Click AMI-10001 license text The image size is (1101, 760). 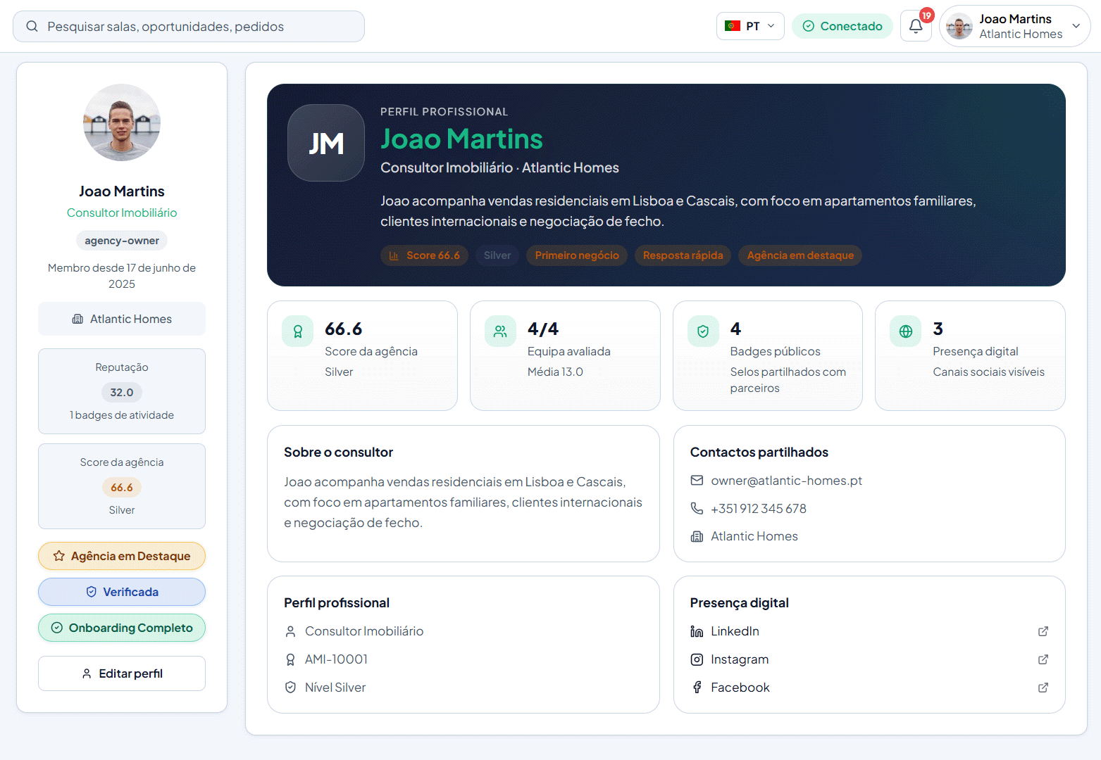point(336,659)
